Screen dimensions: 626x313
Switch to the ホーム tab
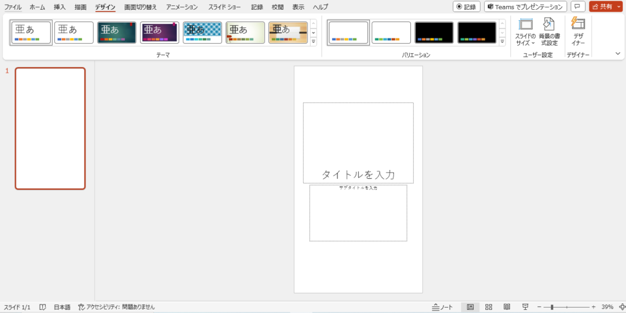click(37, 7)
